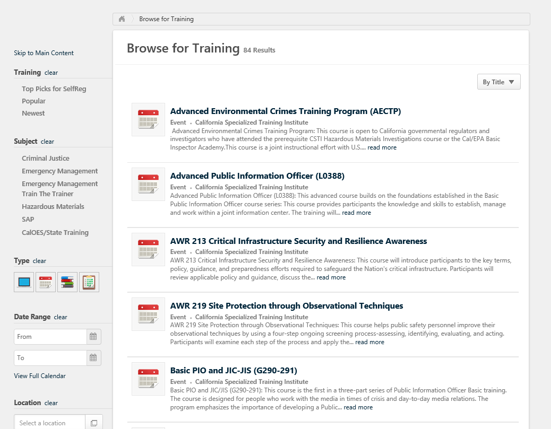Screen dimensions: 551x429
Task: Click the Basic PIO course thumbnail
Action: (148, 379)
